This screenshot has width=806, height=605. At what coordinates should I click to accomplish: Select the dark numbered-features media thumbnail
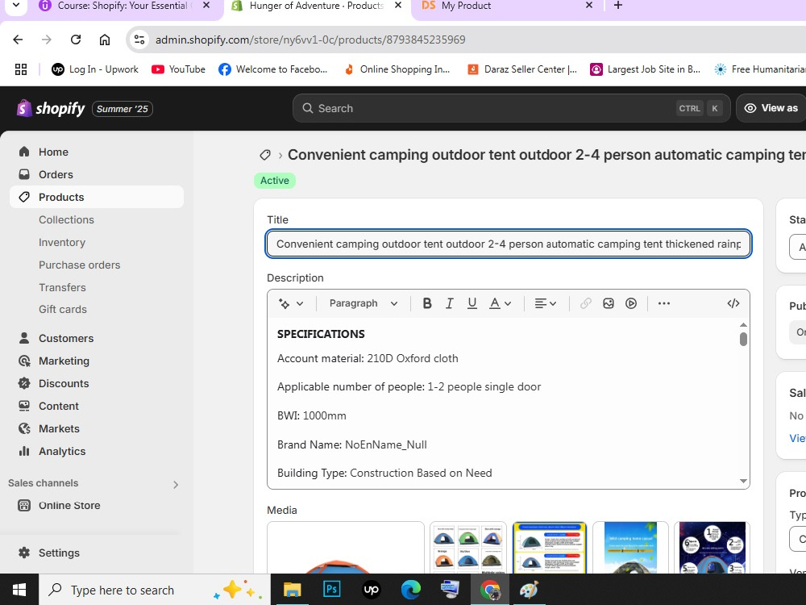(x=712, y=548)
